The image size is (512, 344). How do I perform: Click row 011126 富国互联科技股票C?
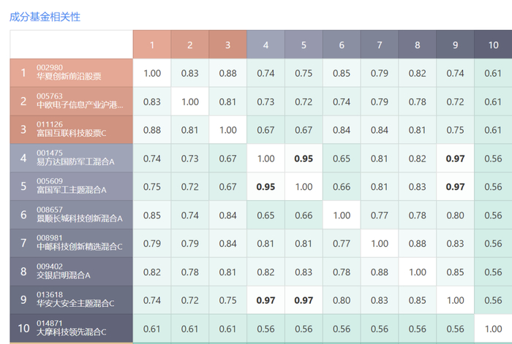click(x=71, y=130)
